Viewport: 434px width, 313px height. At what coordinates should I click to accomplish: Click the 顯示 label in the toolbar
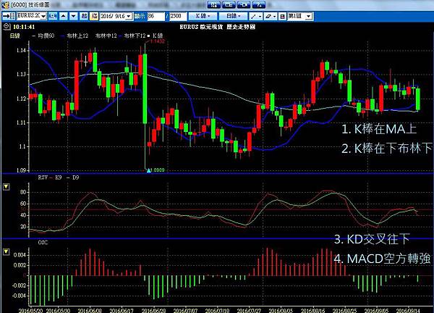pyautogui.click(x=140, y=16)
